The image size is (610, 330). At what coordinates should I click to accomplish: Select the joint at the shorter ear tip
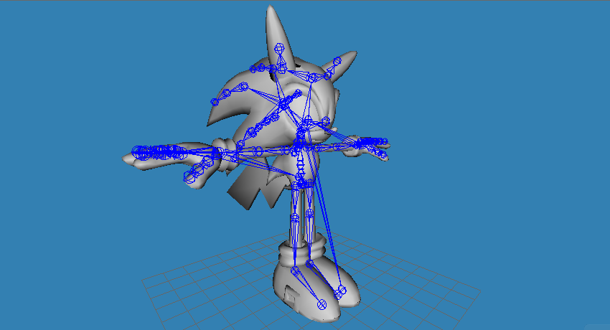point(337,61)
